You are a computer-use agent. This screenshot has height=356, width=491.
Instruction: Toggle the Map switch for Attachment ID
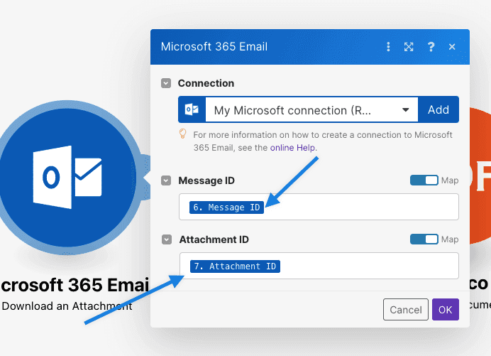424,239
